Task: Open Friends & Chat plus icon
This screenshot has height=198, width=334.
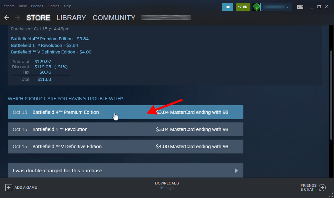Action: [x=322, y=187]
